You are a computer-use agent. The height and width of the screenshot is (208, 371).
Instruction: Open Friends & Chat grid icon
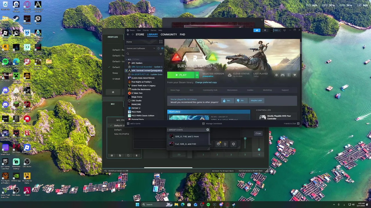[298, 123]
